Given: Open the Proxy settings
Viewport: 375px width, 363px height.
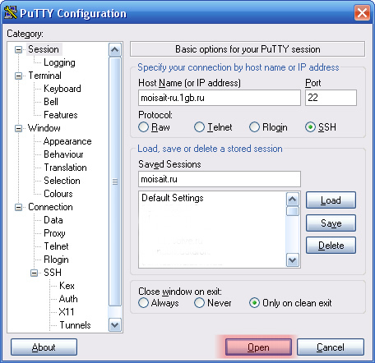Looking at the screenshot, I should [x=54, y=233].
